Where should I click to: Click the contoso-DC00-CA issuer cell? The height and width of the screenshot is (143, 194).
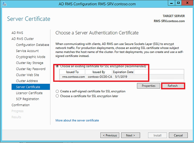coord(100,77)
